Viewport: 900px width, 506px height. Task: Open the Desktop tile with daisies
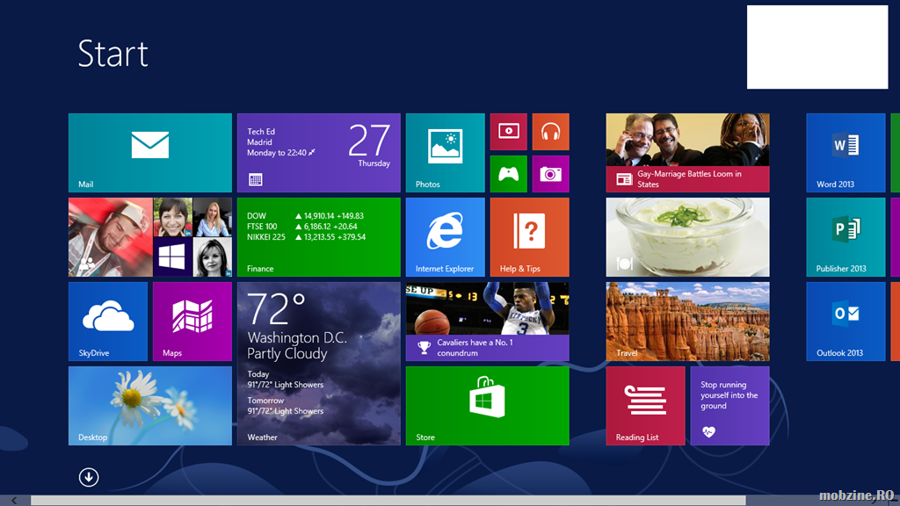[x=149, y=406]
